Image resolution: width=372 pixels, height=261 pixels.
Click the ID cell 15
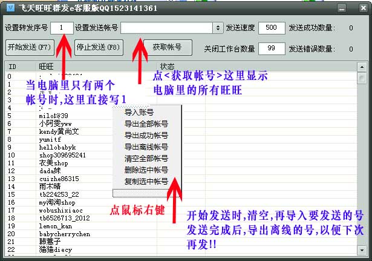coord(11,194)
